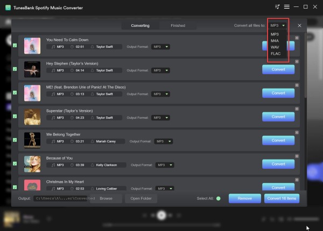Click the Open Folder button
Screen dimensions: 323x231
141,198
